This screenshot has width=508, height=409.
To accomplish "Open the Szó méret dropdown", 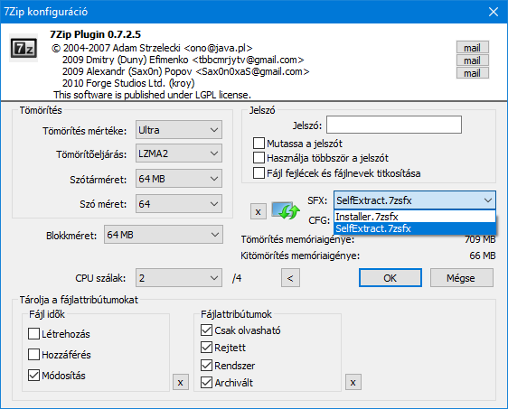I will (179, 203).
